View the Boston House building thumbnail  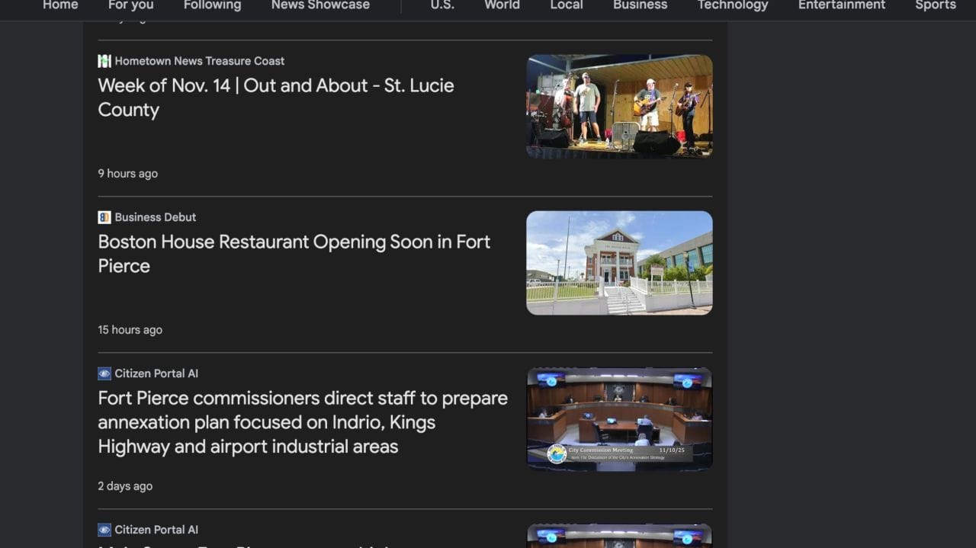point(619,262)
